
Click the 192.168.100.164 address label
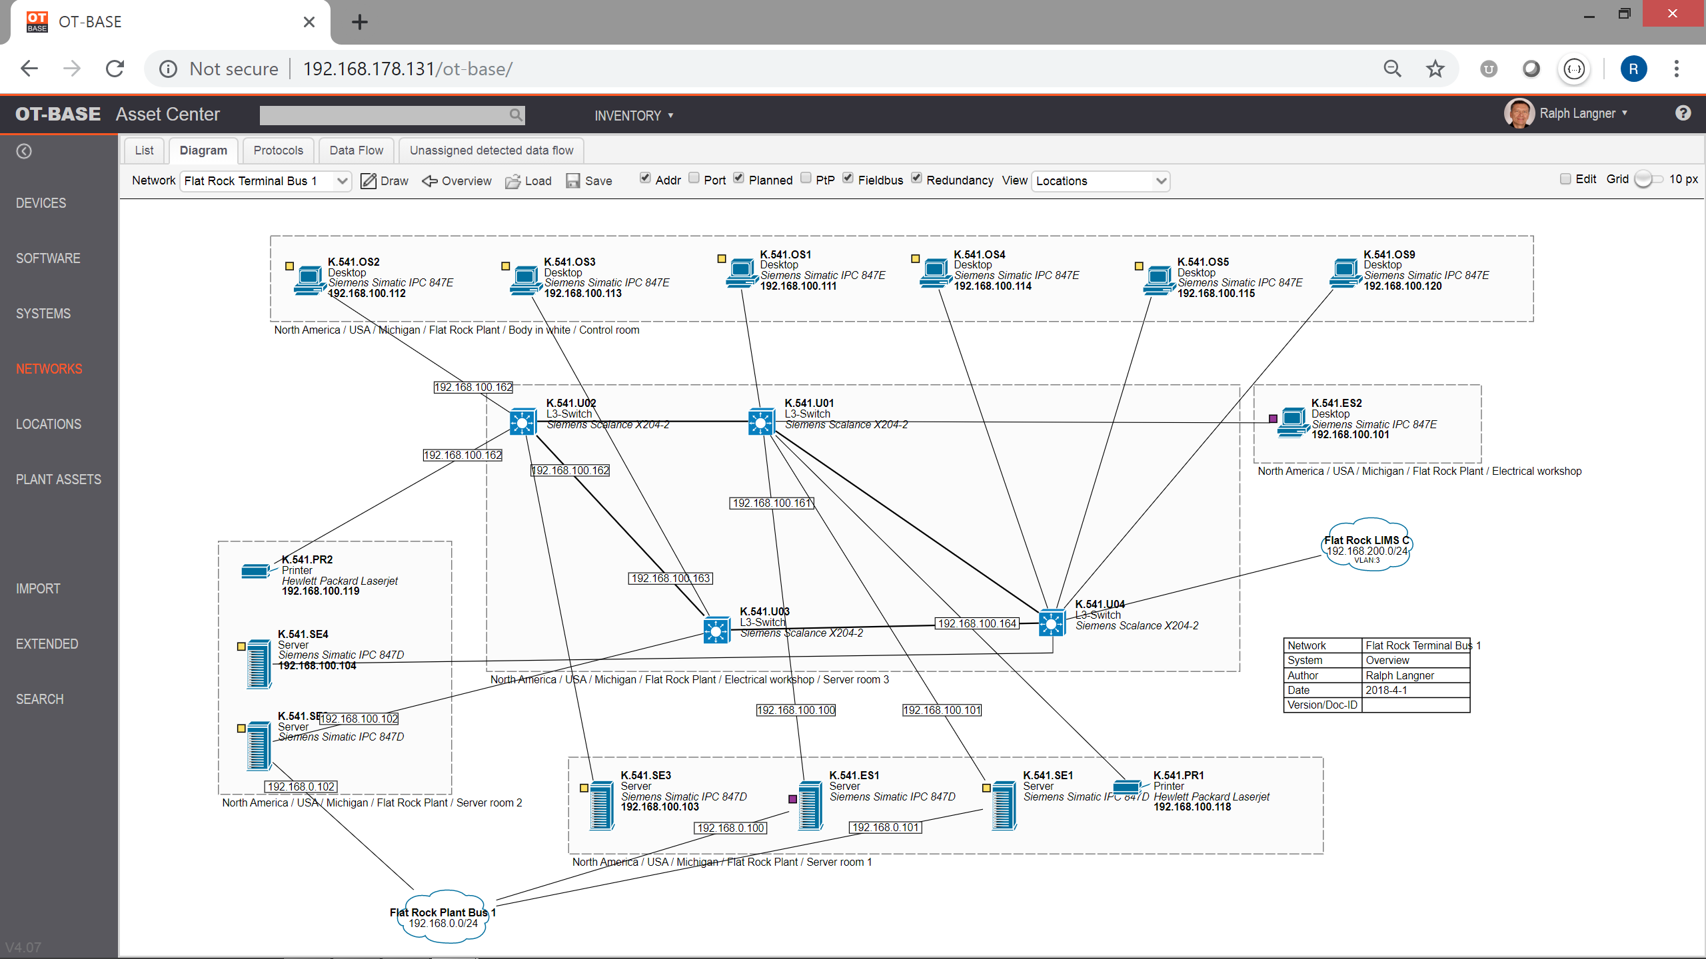coord(977,623)
